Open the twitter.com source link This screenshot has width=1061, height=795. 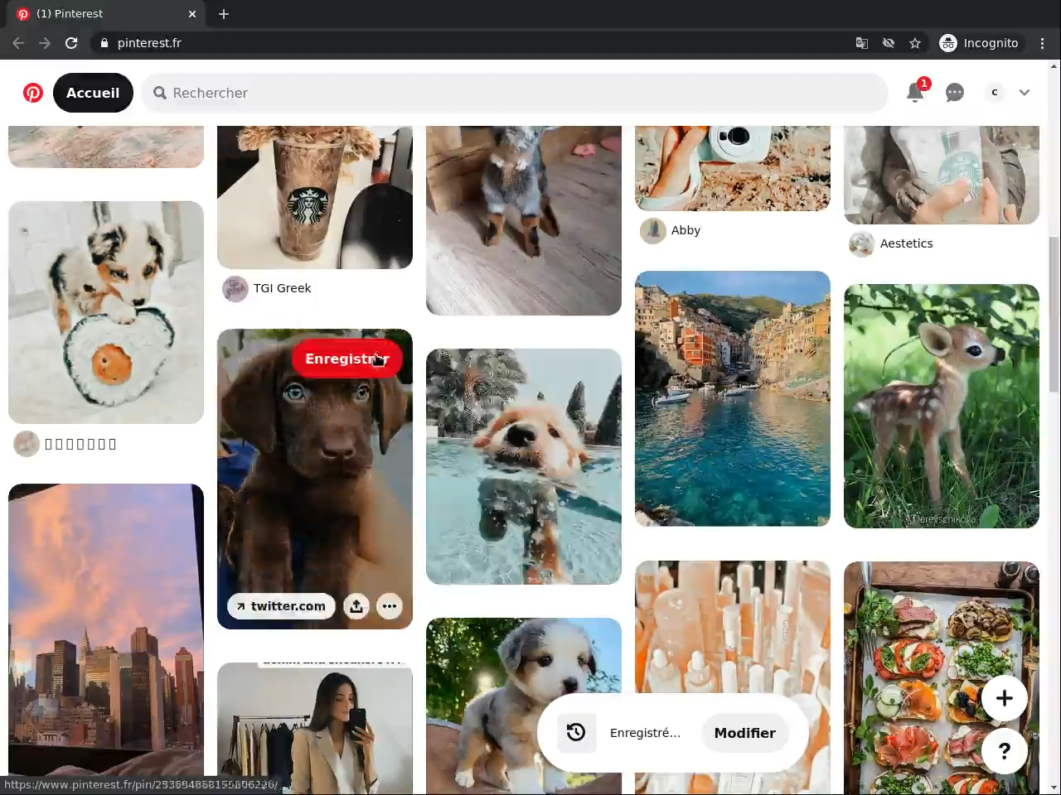[x=281, y=606]
